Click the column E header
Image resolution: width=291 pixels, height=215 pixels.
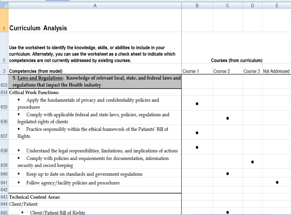coord(277,6)
